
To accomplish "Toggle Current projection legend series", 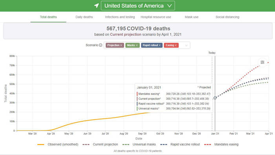I will (x=100, y=144).
